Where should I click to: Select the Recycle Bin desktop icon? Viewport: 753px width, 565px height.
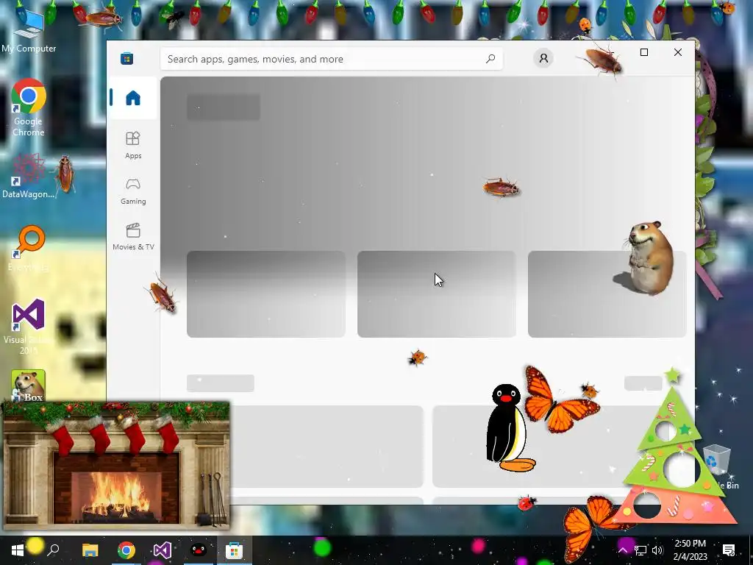718,467
